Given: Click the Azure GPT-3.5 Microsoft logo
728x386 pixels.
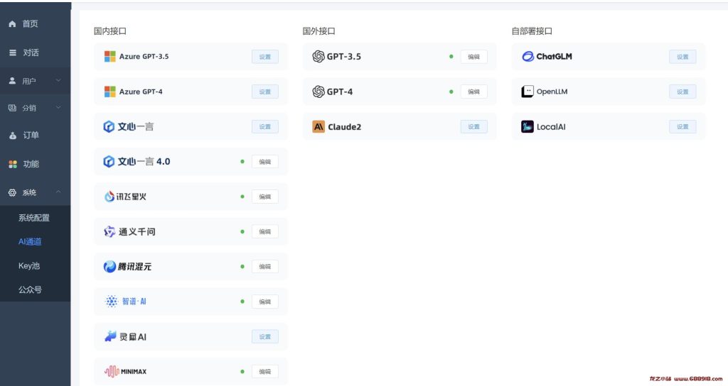Looking at the screenshot, I should pyautogui.click(x=110, y=57).
